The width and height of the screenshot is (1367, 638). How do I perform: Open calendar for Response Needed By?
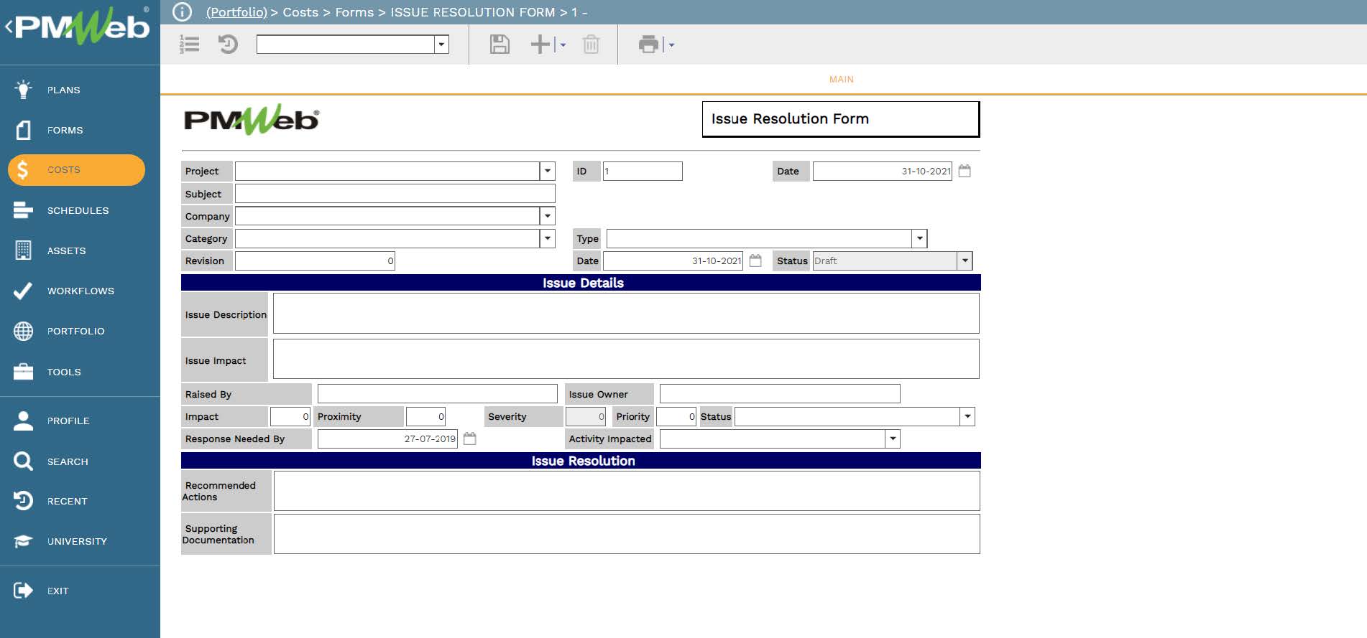tap(470, 438)
